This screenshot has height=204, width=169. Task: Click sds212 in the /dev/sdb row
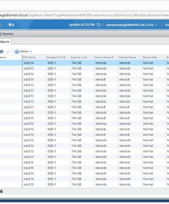pos(29,146)
